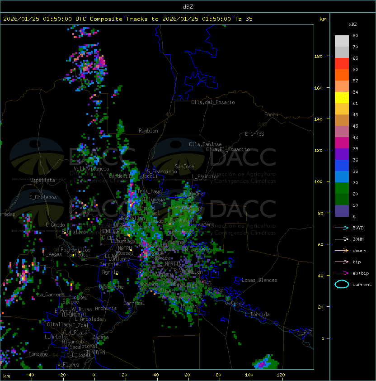Click the cyan 50YD track arrow
Viewport: 376px width, 381px height.
(x=342, y=228)
